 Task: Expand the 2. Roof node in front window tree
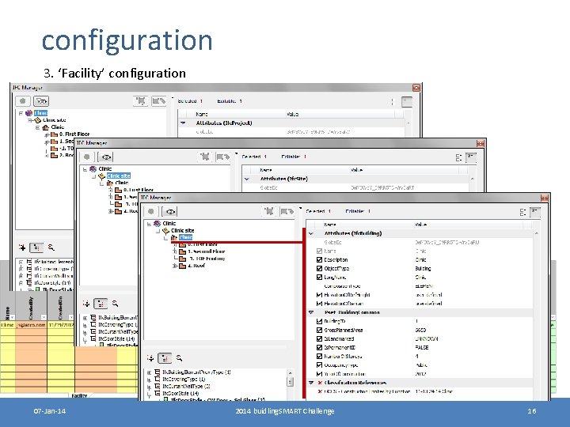[175, 266]
